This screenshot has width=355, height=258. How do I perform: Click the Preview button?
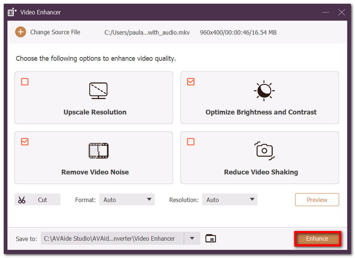pyautogui.click(x=317, y=200)
